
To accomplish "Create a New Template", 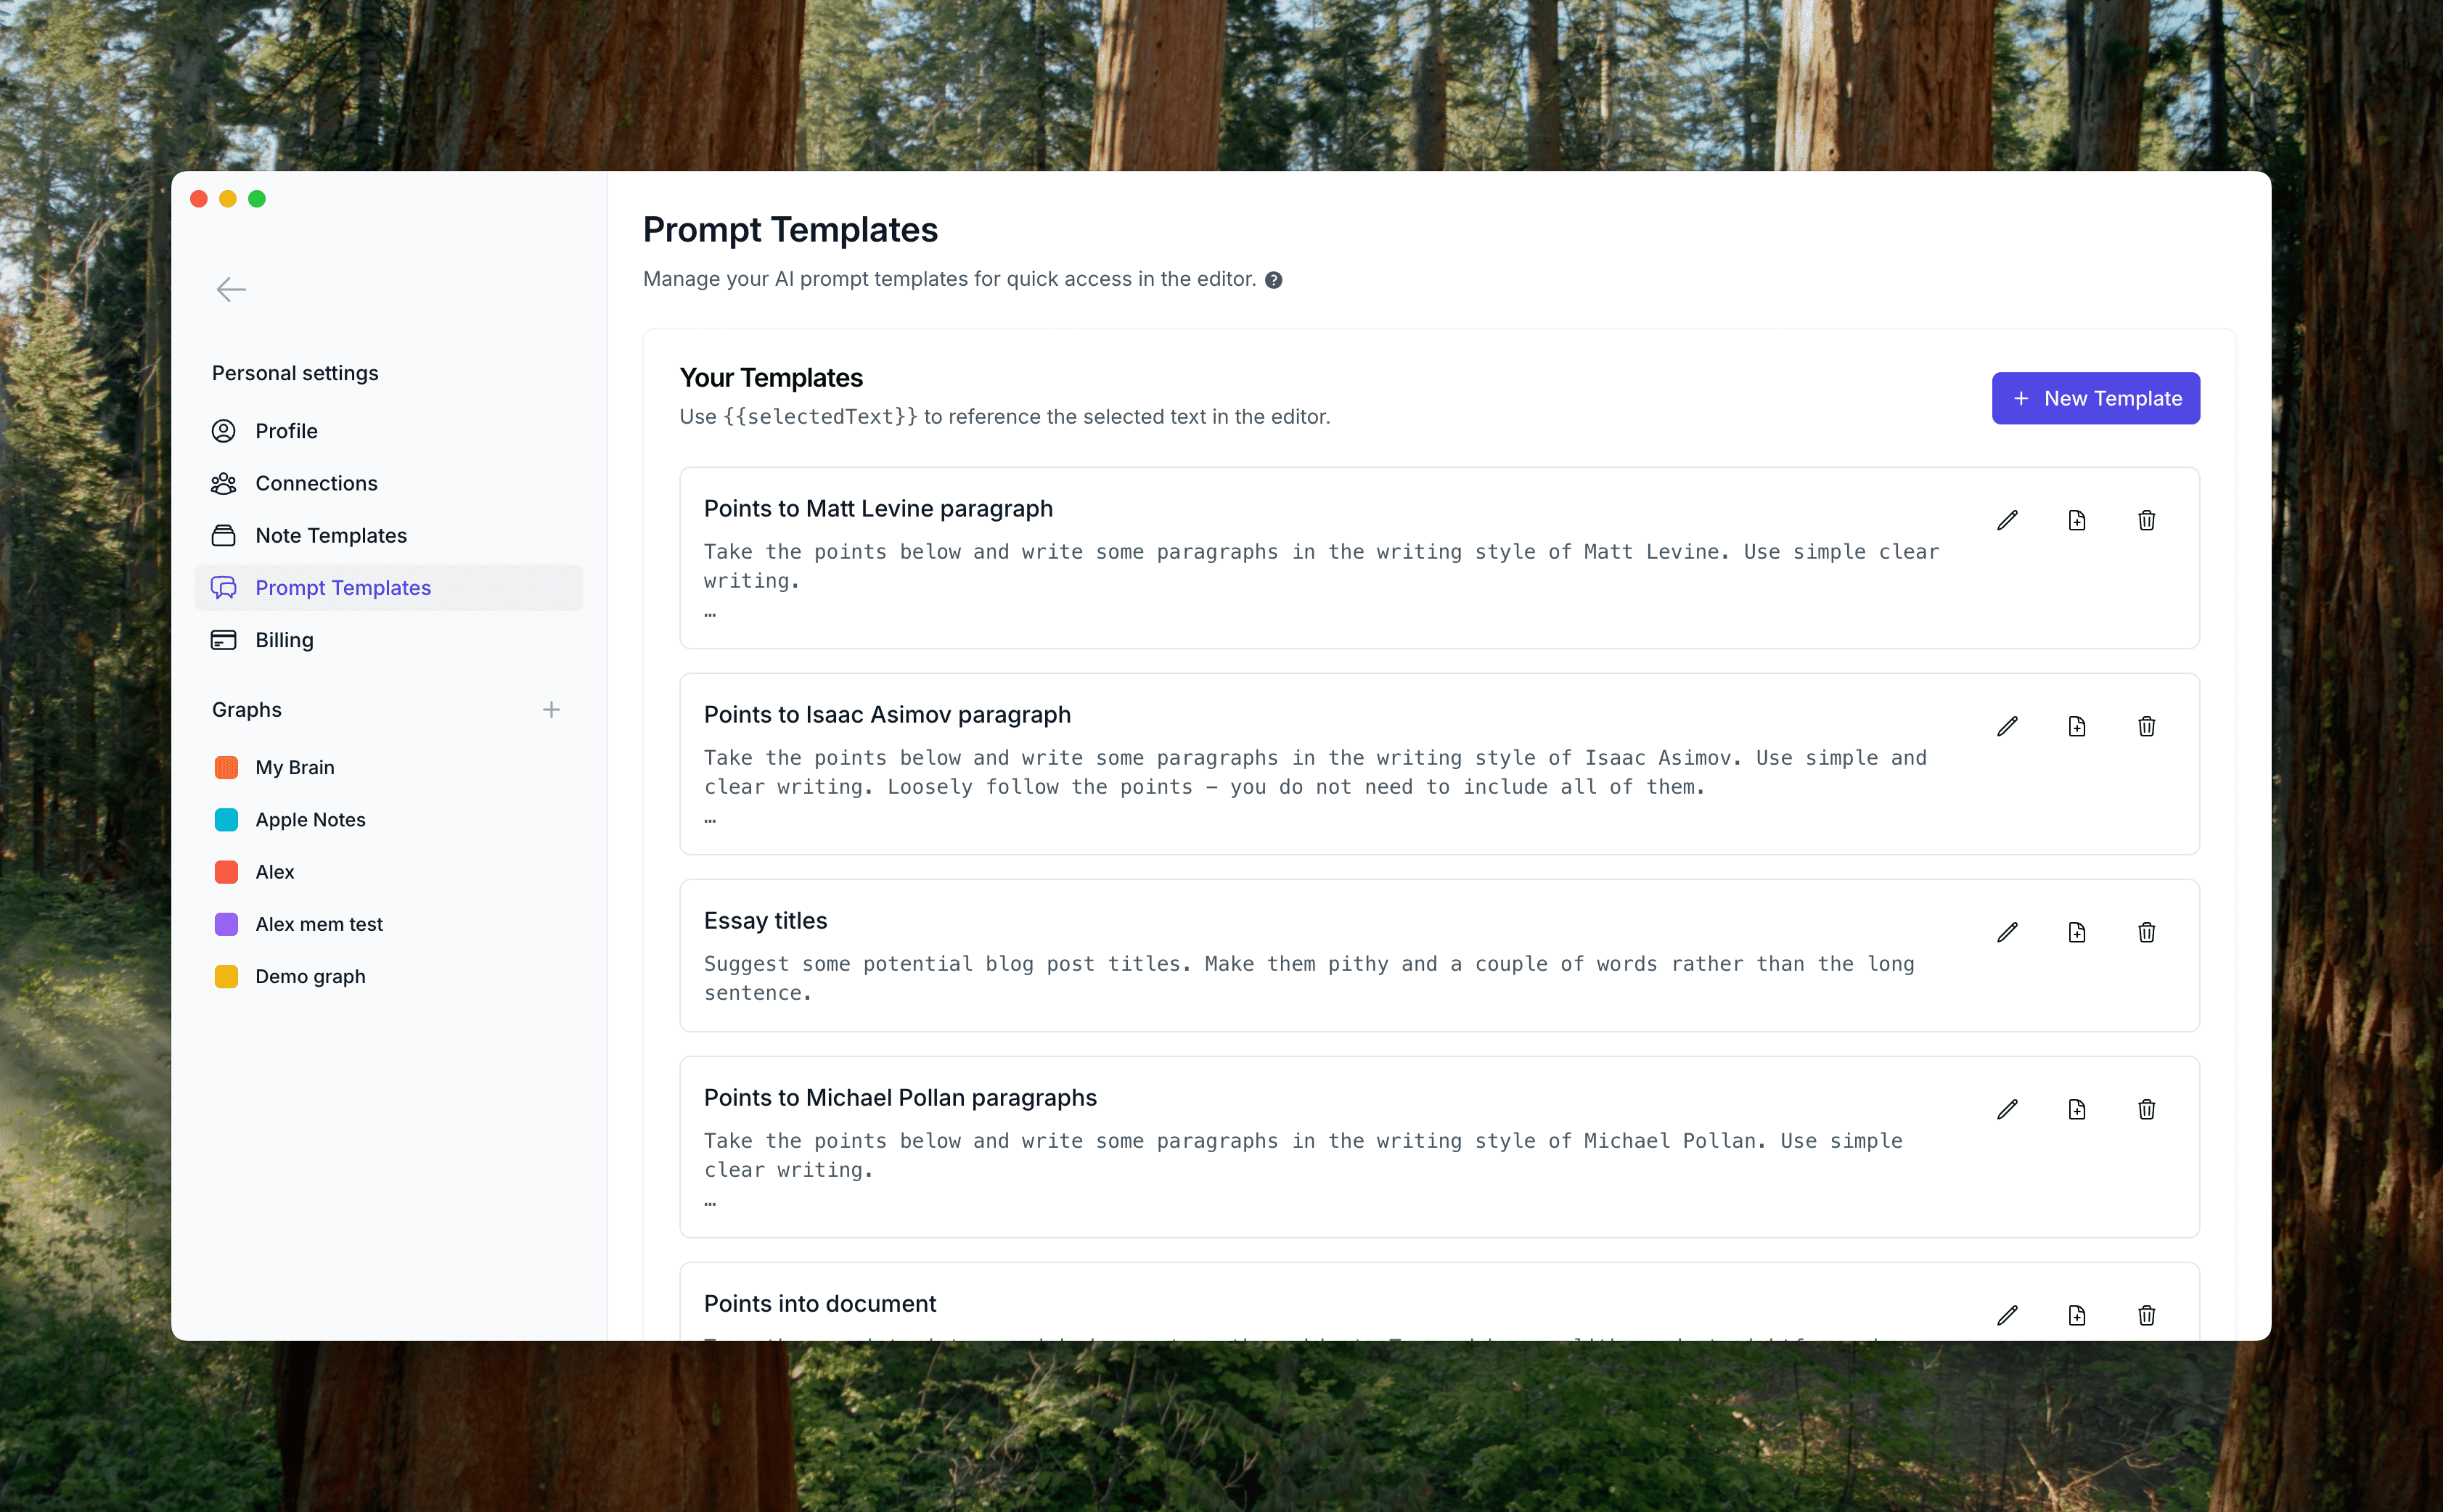I will tap(2096, 398).
